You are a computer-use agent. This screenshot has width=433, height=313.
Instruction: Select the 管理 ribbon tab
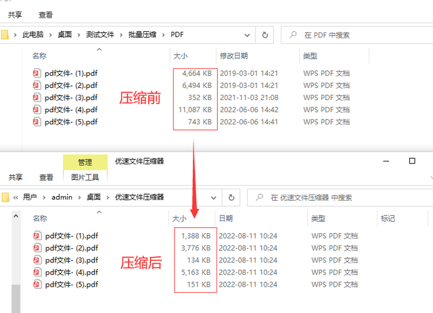[85, 162]
